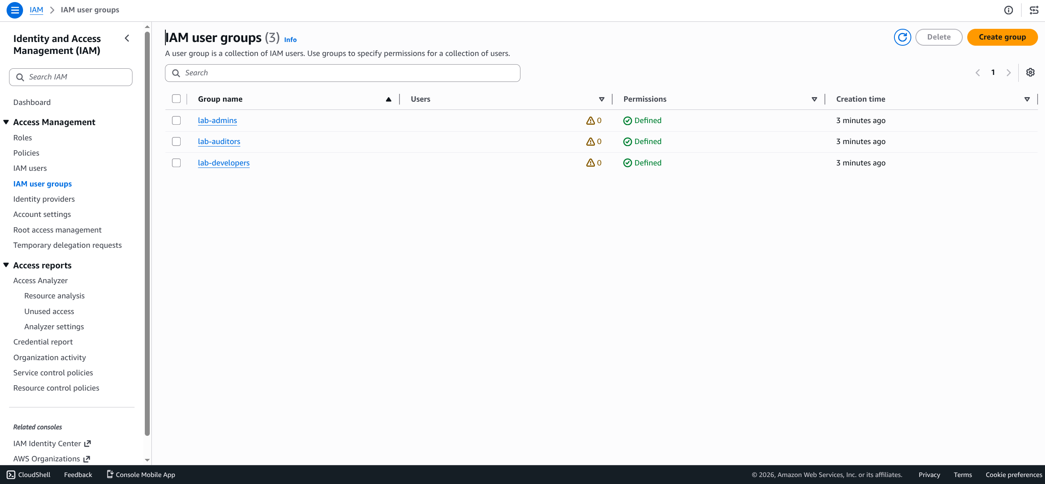Viewport: 1045px width, 484px height.
Task: Click Defined check icon for lab-admins
Action: click(627, 121)
